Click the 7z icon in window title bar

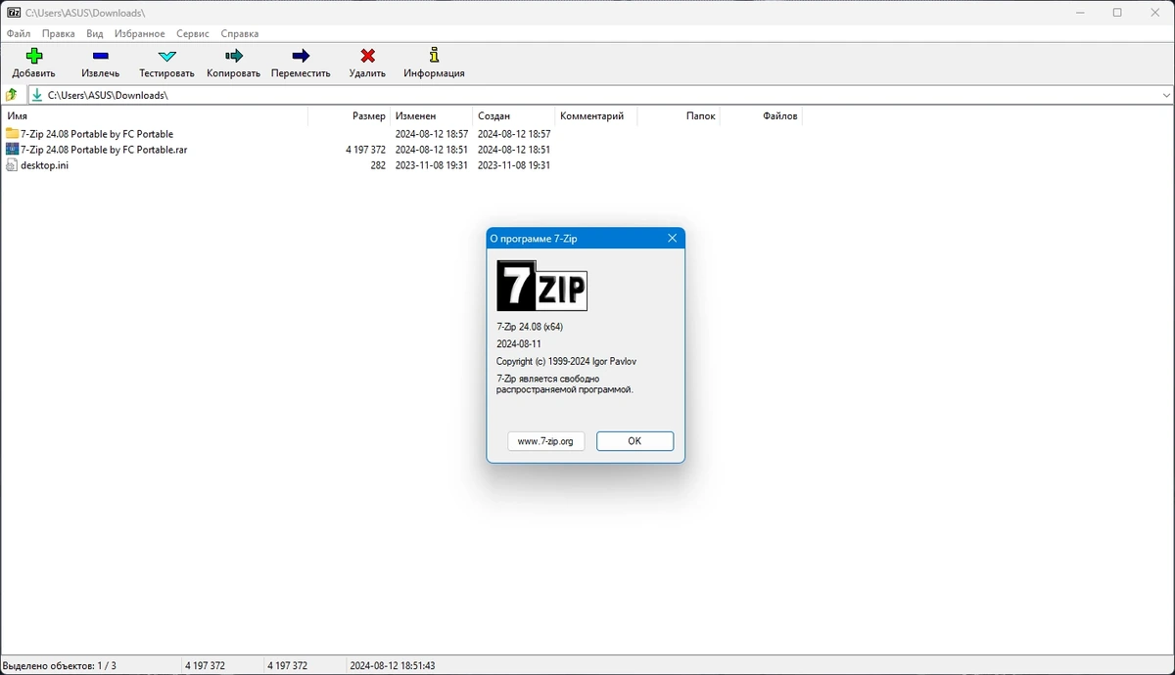[x=14, y=13]
